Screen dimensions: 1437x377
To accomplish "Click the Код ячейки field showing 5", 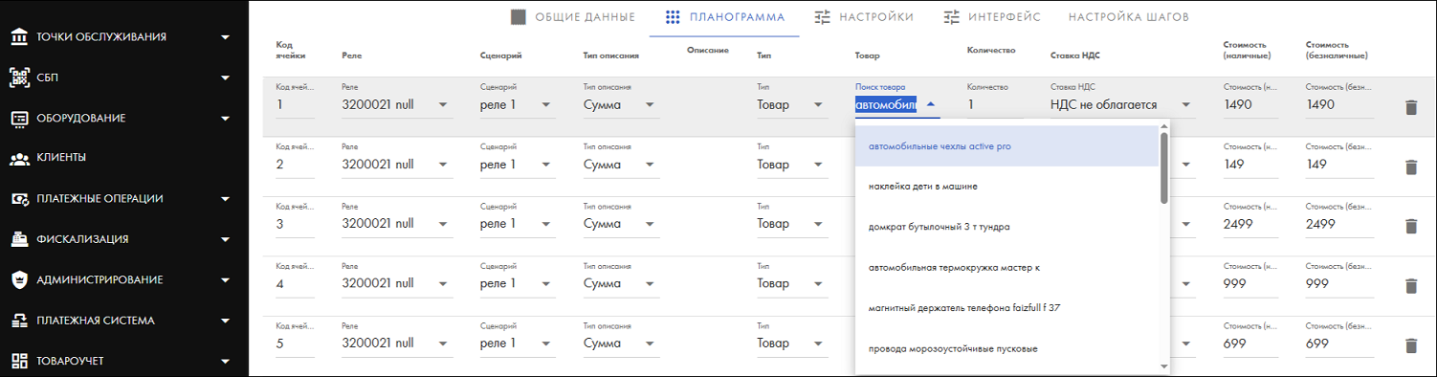I will [296, 344].
